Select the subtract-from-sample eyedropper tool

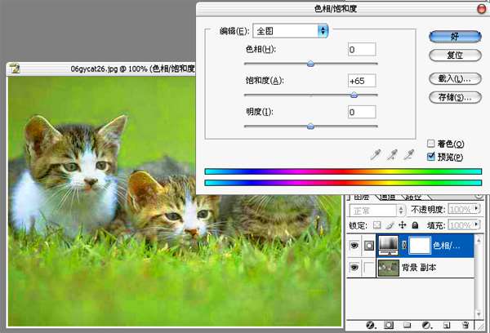[x=409, y=154]
